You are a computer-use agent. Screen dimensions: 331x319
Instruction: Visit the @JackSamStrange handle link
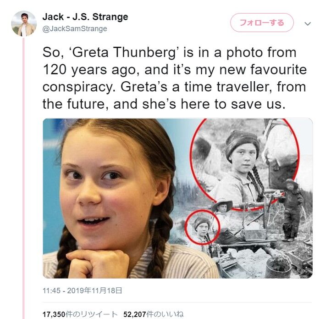click(x=75, y=28)
